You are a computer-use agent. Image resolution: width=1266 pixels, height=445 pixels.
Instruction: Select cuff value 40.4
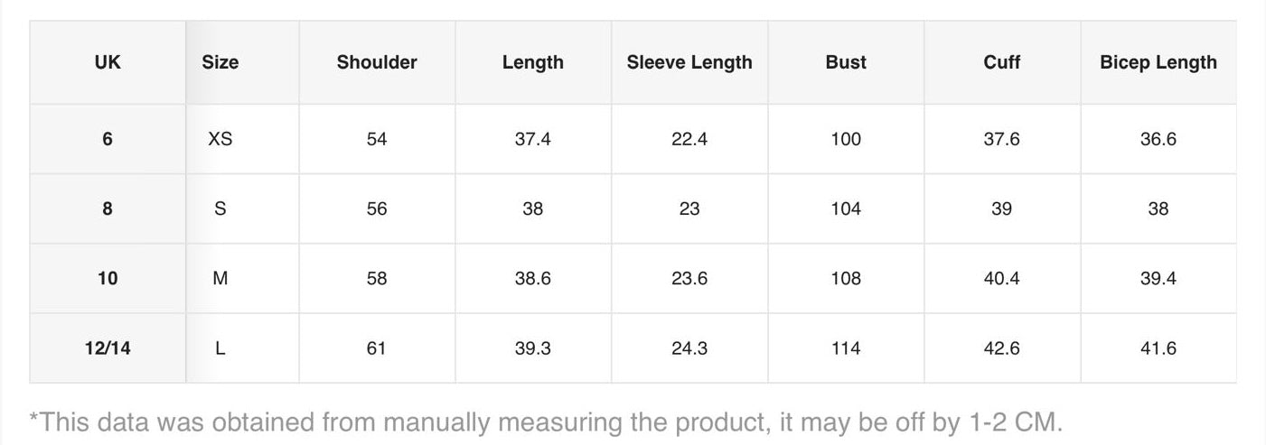coord(1002,278)
